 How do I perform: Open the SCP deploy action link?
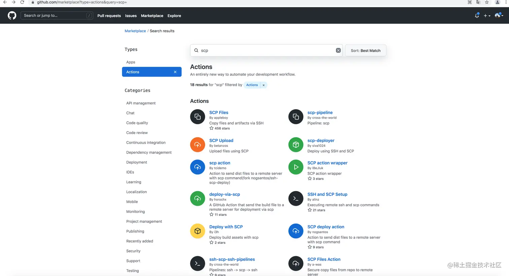point(326,227)
